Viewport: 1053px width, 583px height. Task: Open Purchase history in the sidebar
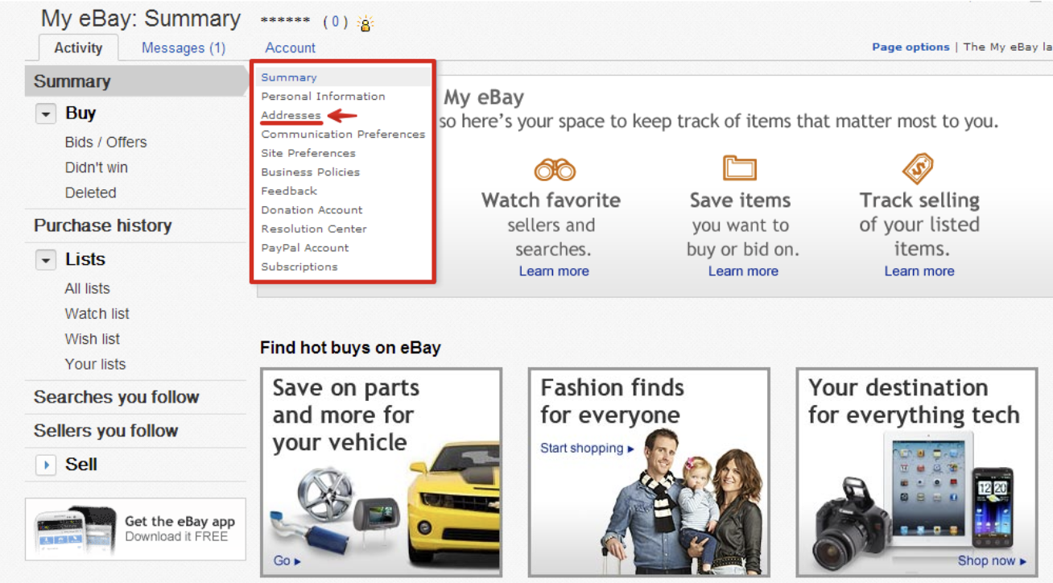coord(102,225)
